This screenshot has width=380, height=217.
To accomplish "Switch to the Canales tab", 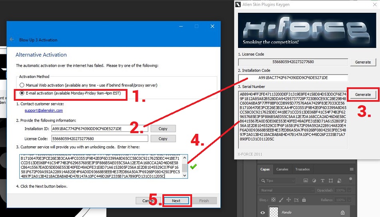I will (282, 169).
